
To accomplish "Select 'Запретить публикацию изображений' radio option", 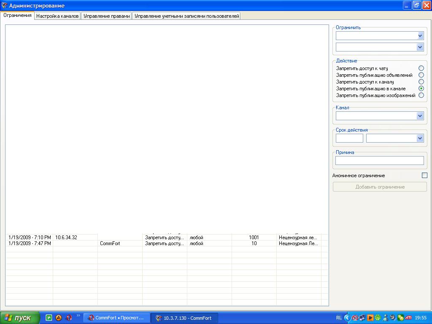I will (x=421, y=95).
